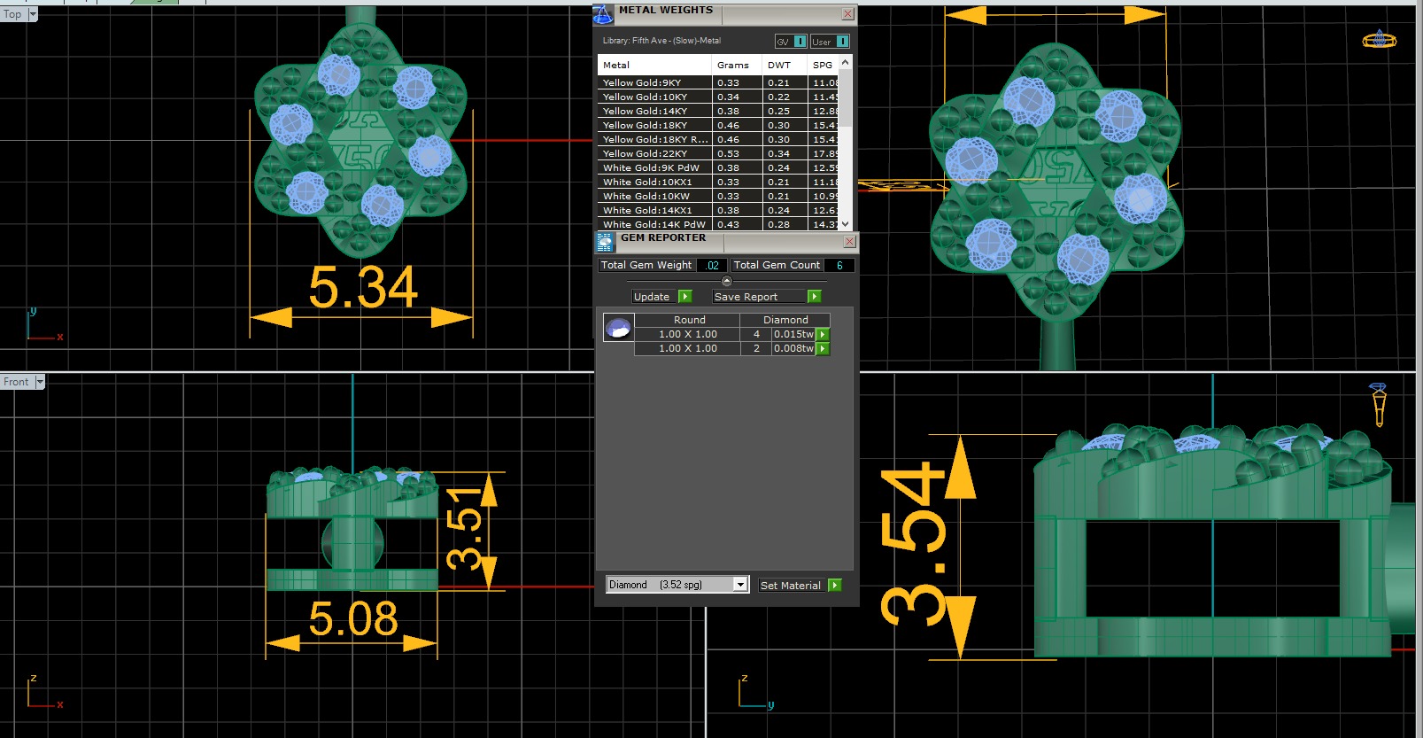Click the Set Material button
Image resolution: width=1423 pixels, height=738 pixels.
tap(793, 586)
